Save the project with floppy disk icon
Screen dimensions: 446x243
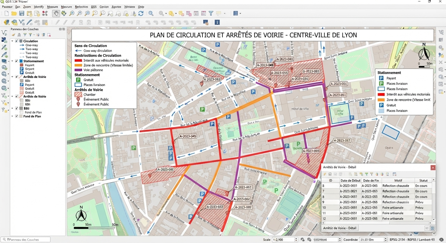(22, 13)
